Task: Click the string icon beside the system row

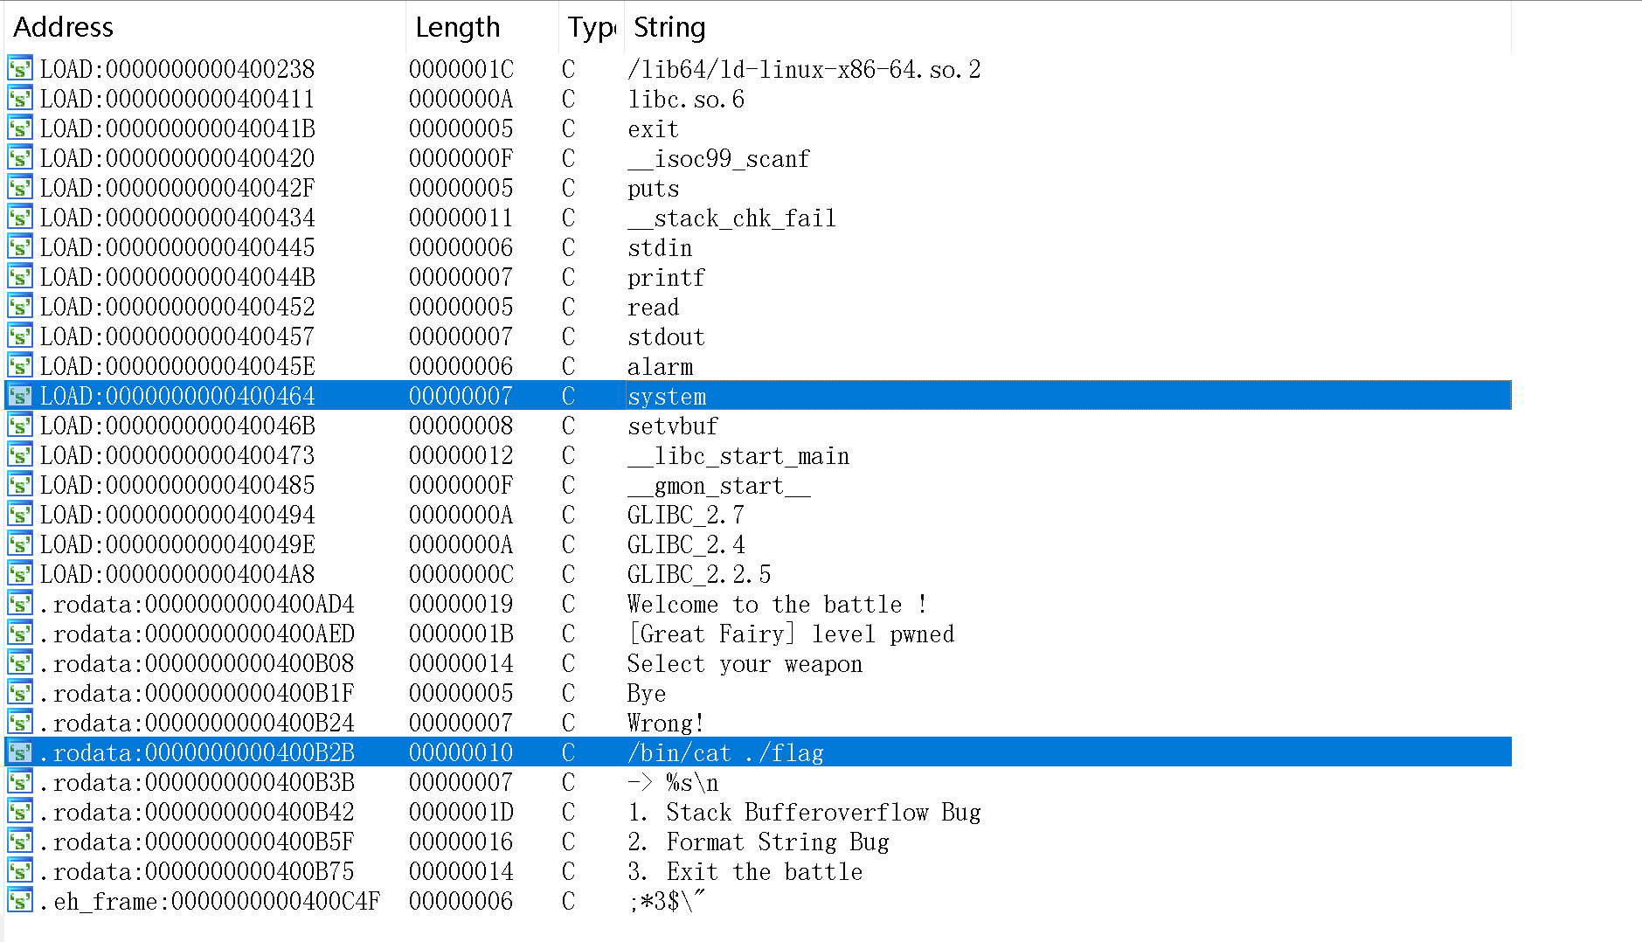Action: point(19,396)
